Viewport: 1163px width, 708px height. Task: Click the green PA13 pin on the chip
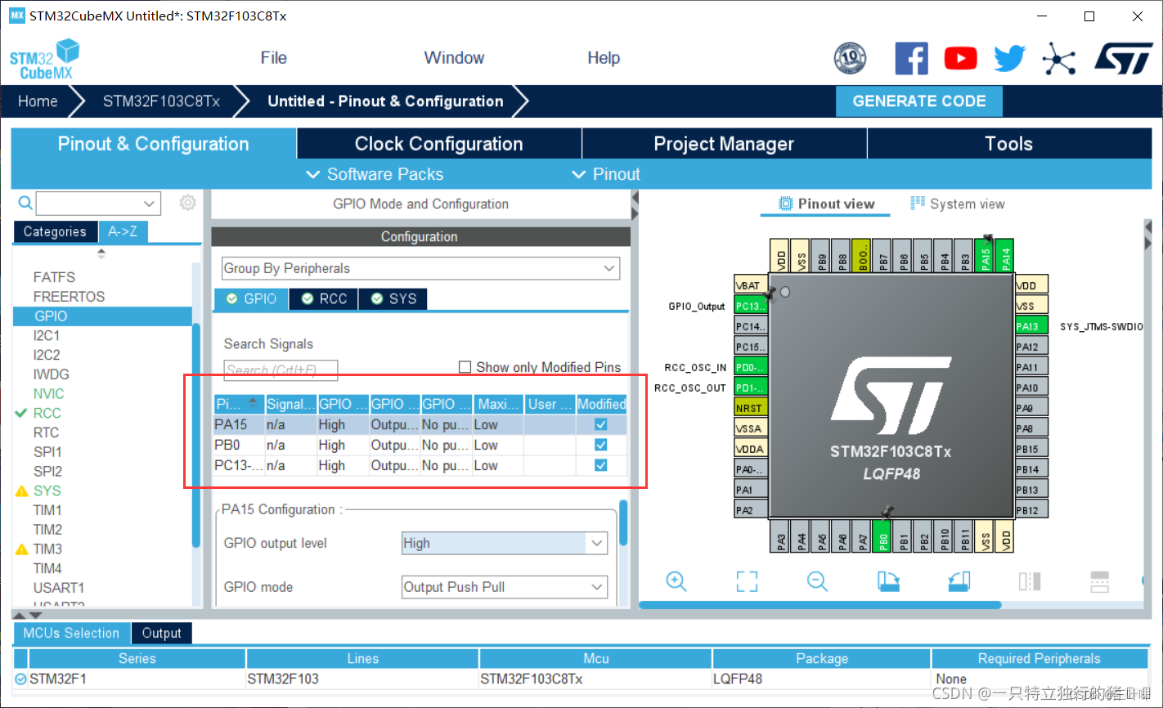click(x=1031, y=326)
